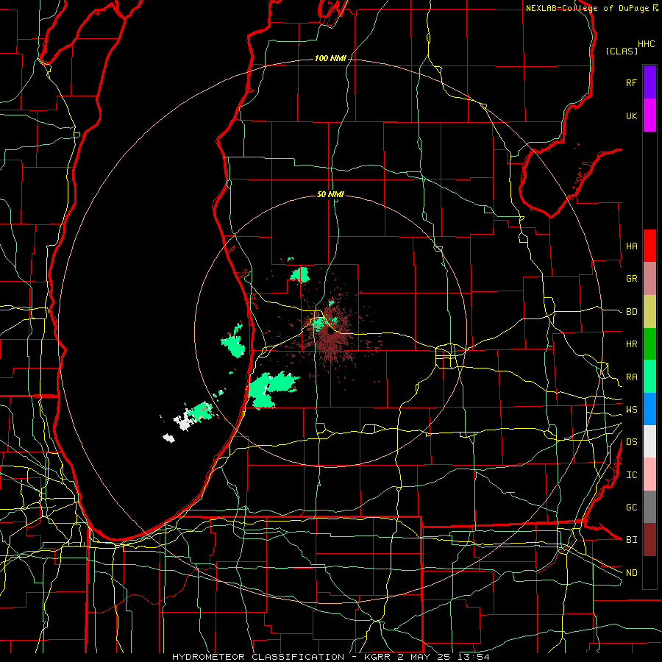Click the ND black legend swatch

(x=649, y=572)
